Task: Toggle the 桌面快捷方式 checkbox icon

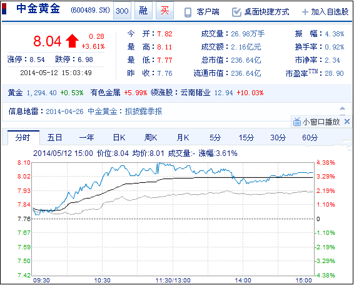Action: click(x=236, y=13)
